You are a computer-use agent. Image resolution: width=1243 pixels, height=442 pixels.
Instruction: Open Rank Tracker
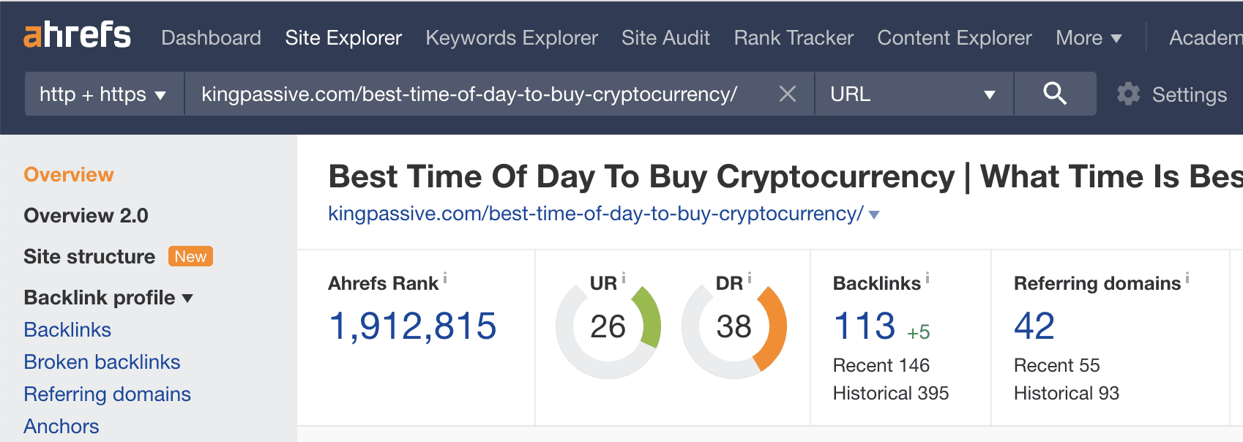pos(794,38)
